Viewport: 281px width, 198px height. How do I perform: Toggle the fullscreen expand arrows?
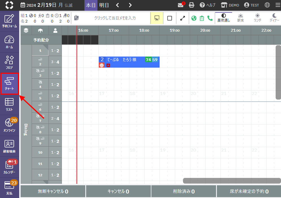tap(183, 18)
